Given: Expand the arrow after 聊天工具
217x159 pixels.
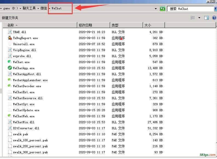Looking at the screenshot, I should pyautogui.click(x=38, y=8).
